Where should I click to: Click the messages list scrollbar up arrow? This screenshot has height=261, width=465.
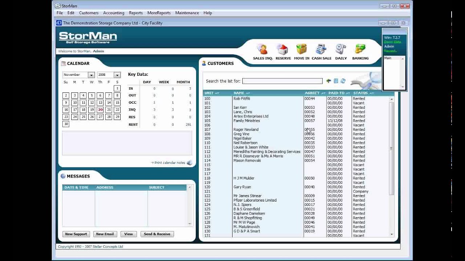click(x=189, y=187)
